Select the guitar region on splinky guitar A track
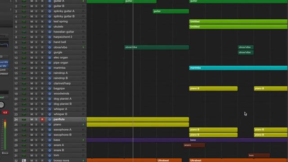 pos(171,11)
